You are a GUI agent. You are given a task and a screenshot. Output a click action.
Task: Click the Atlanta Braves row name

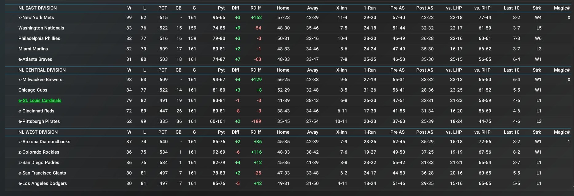[x=35, y=59]
